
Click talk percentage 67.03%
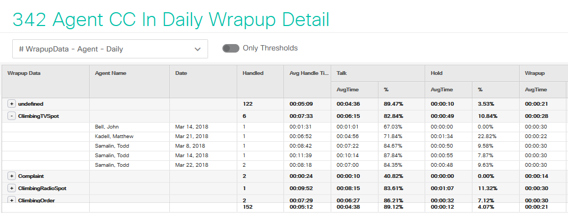click(x=393, y=127)
